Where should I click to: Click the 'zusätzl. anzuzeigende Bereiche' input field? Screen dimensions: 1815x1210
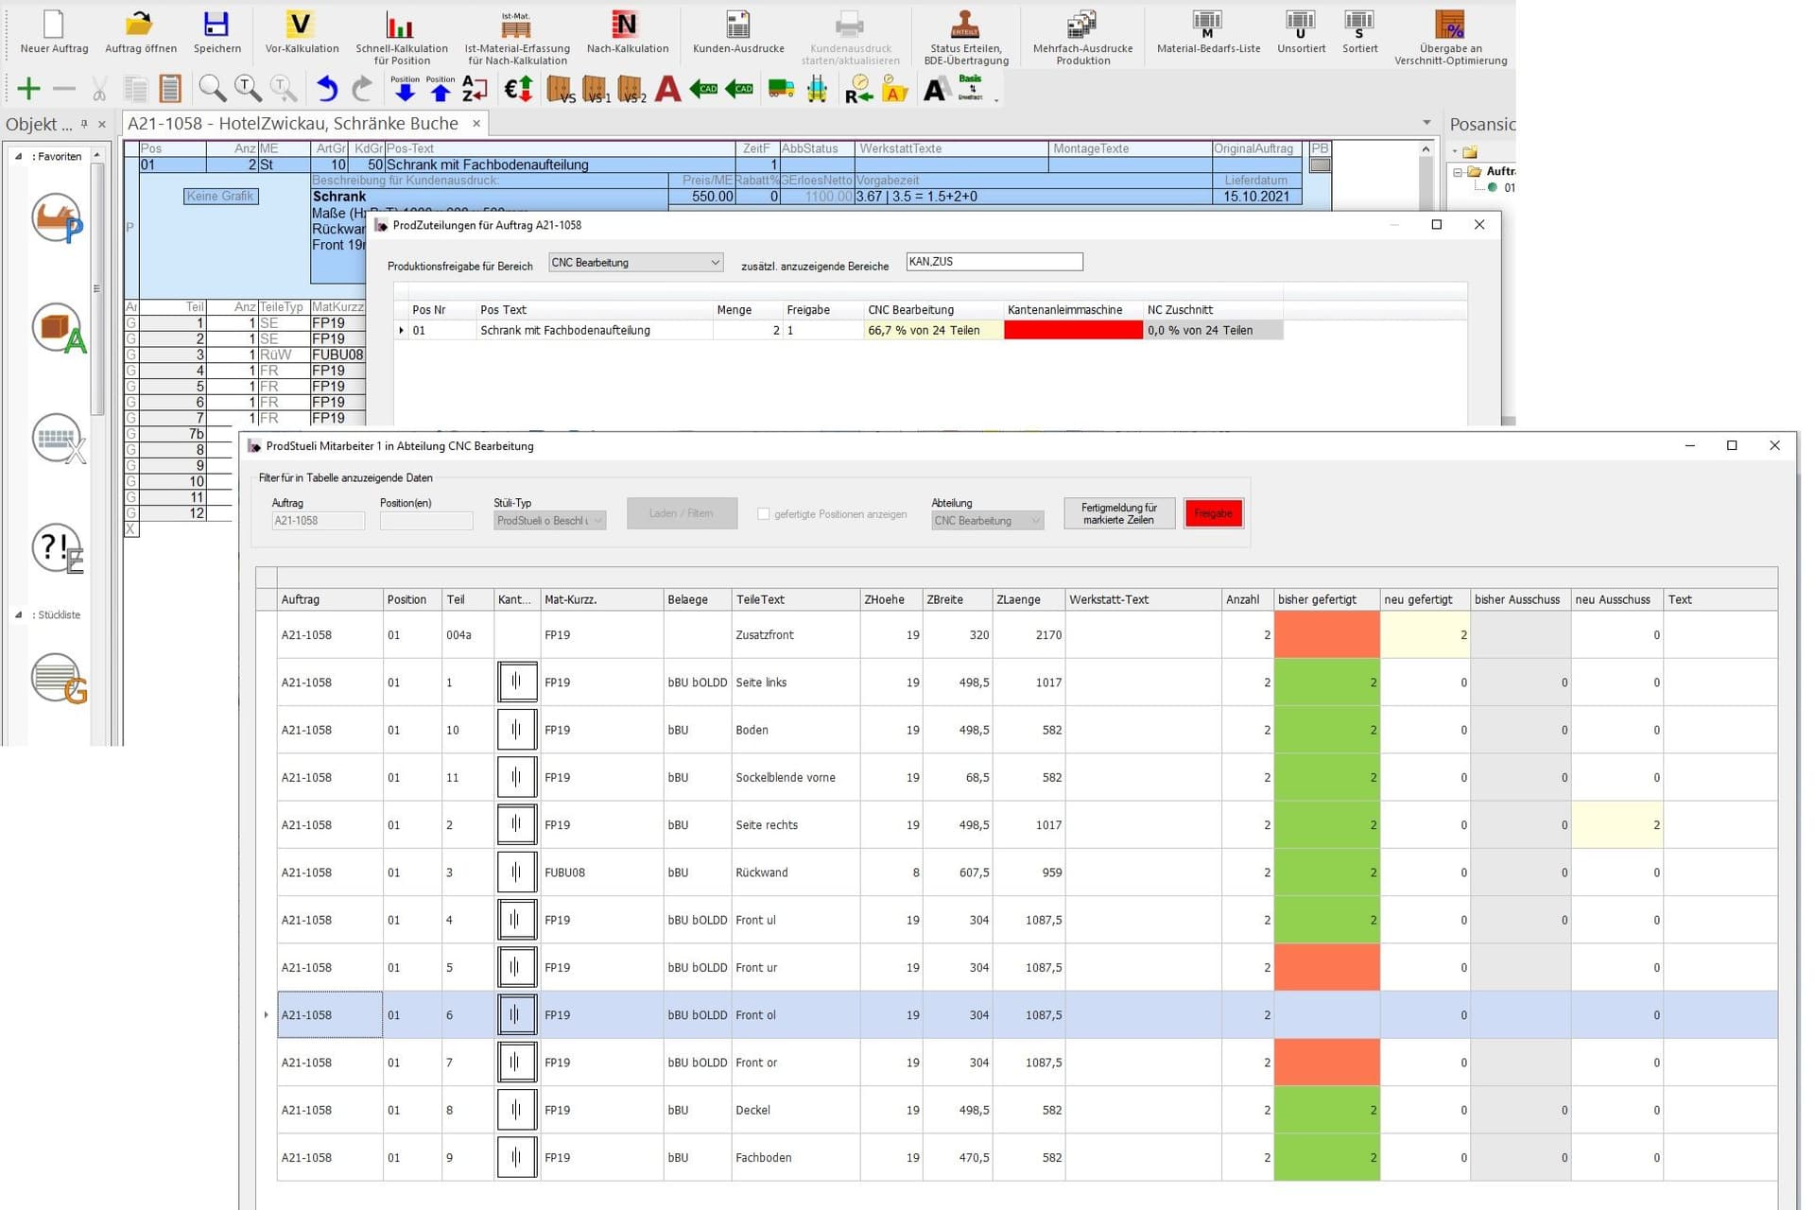[x=994, y=262]
